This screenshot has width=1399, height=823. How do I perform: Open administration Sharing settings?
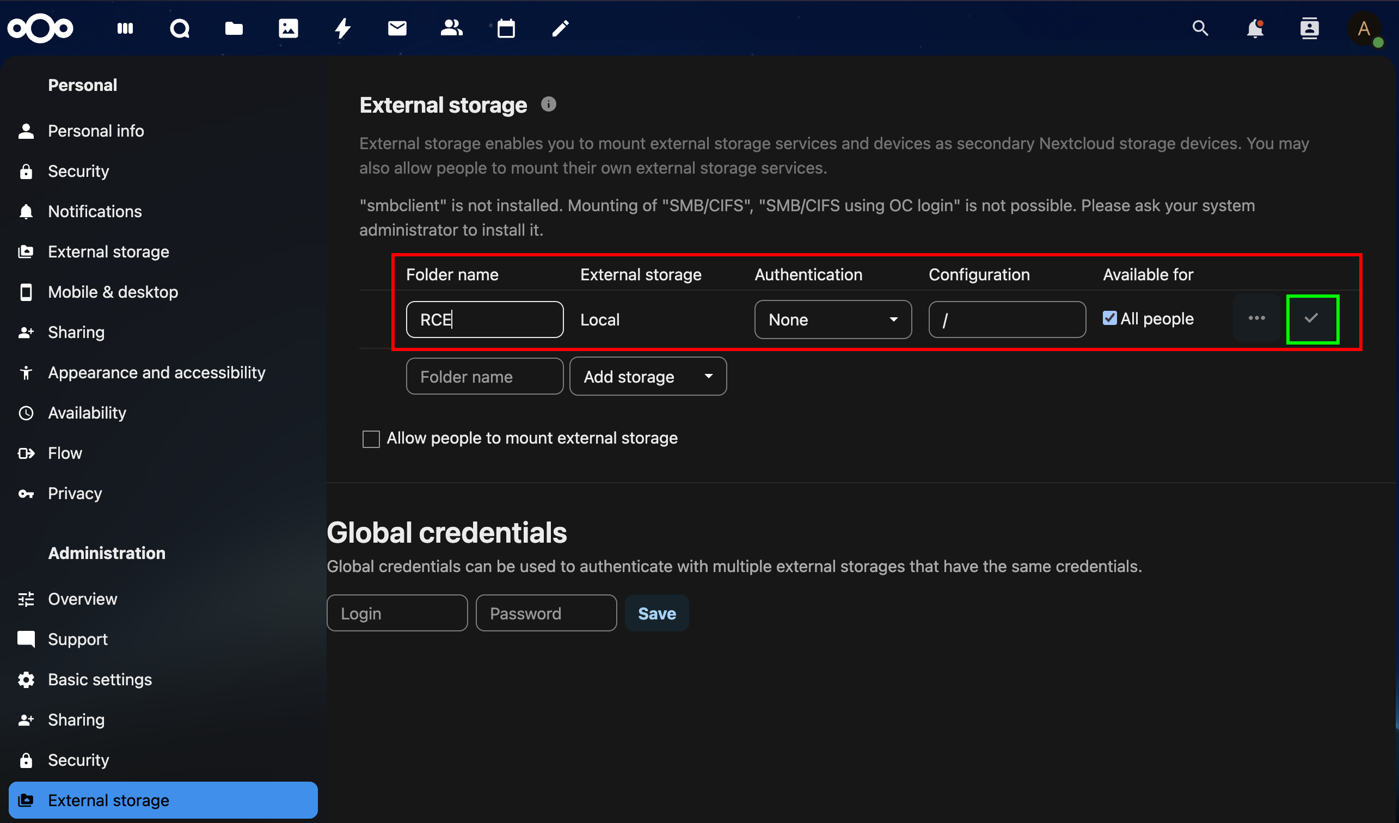163,720
